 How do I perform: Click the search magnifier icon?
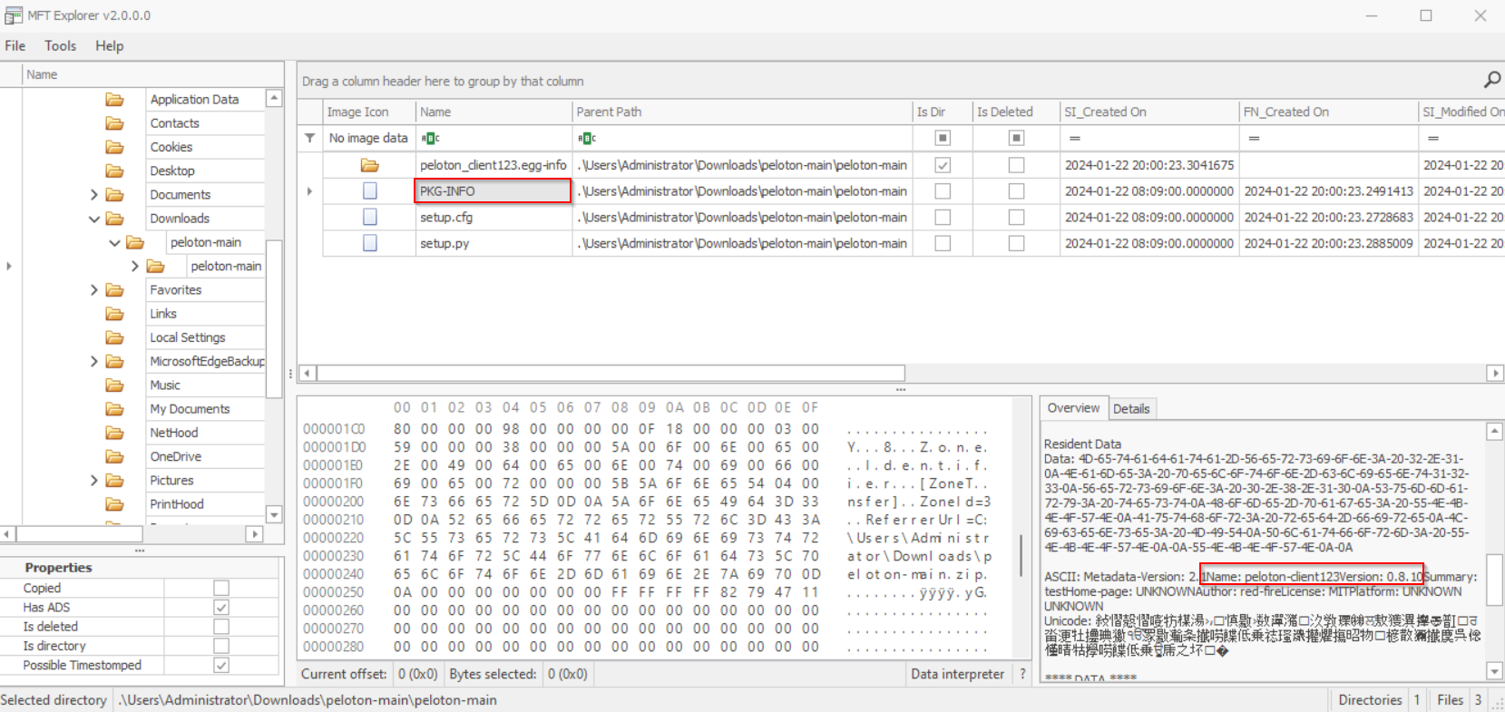click(x=1491, y=80)
